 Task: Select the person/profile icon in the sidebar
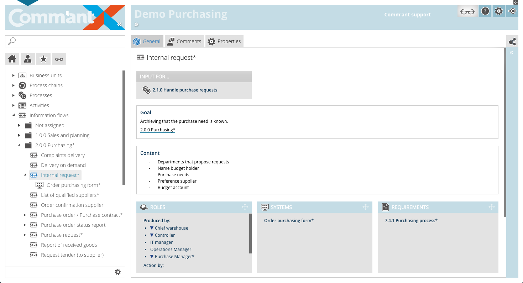tap(27, 58)
